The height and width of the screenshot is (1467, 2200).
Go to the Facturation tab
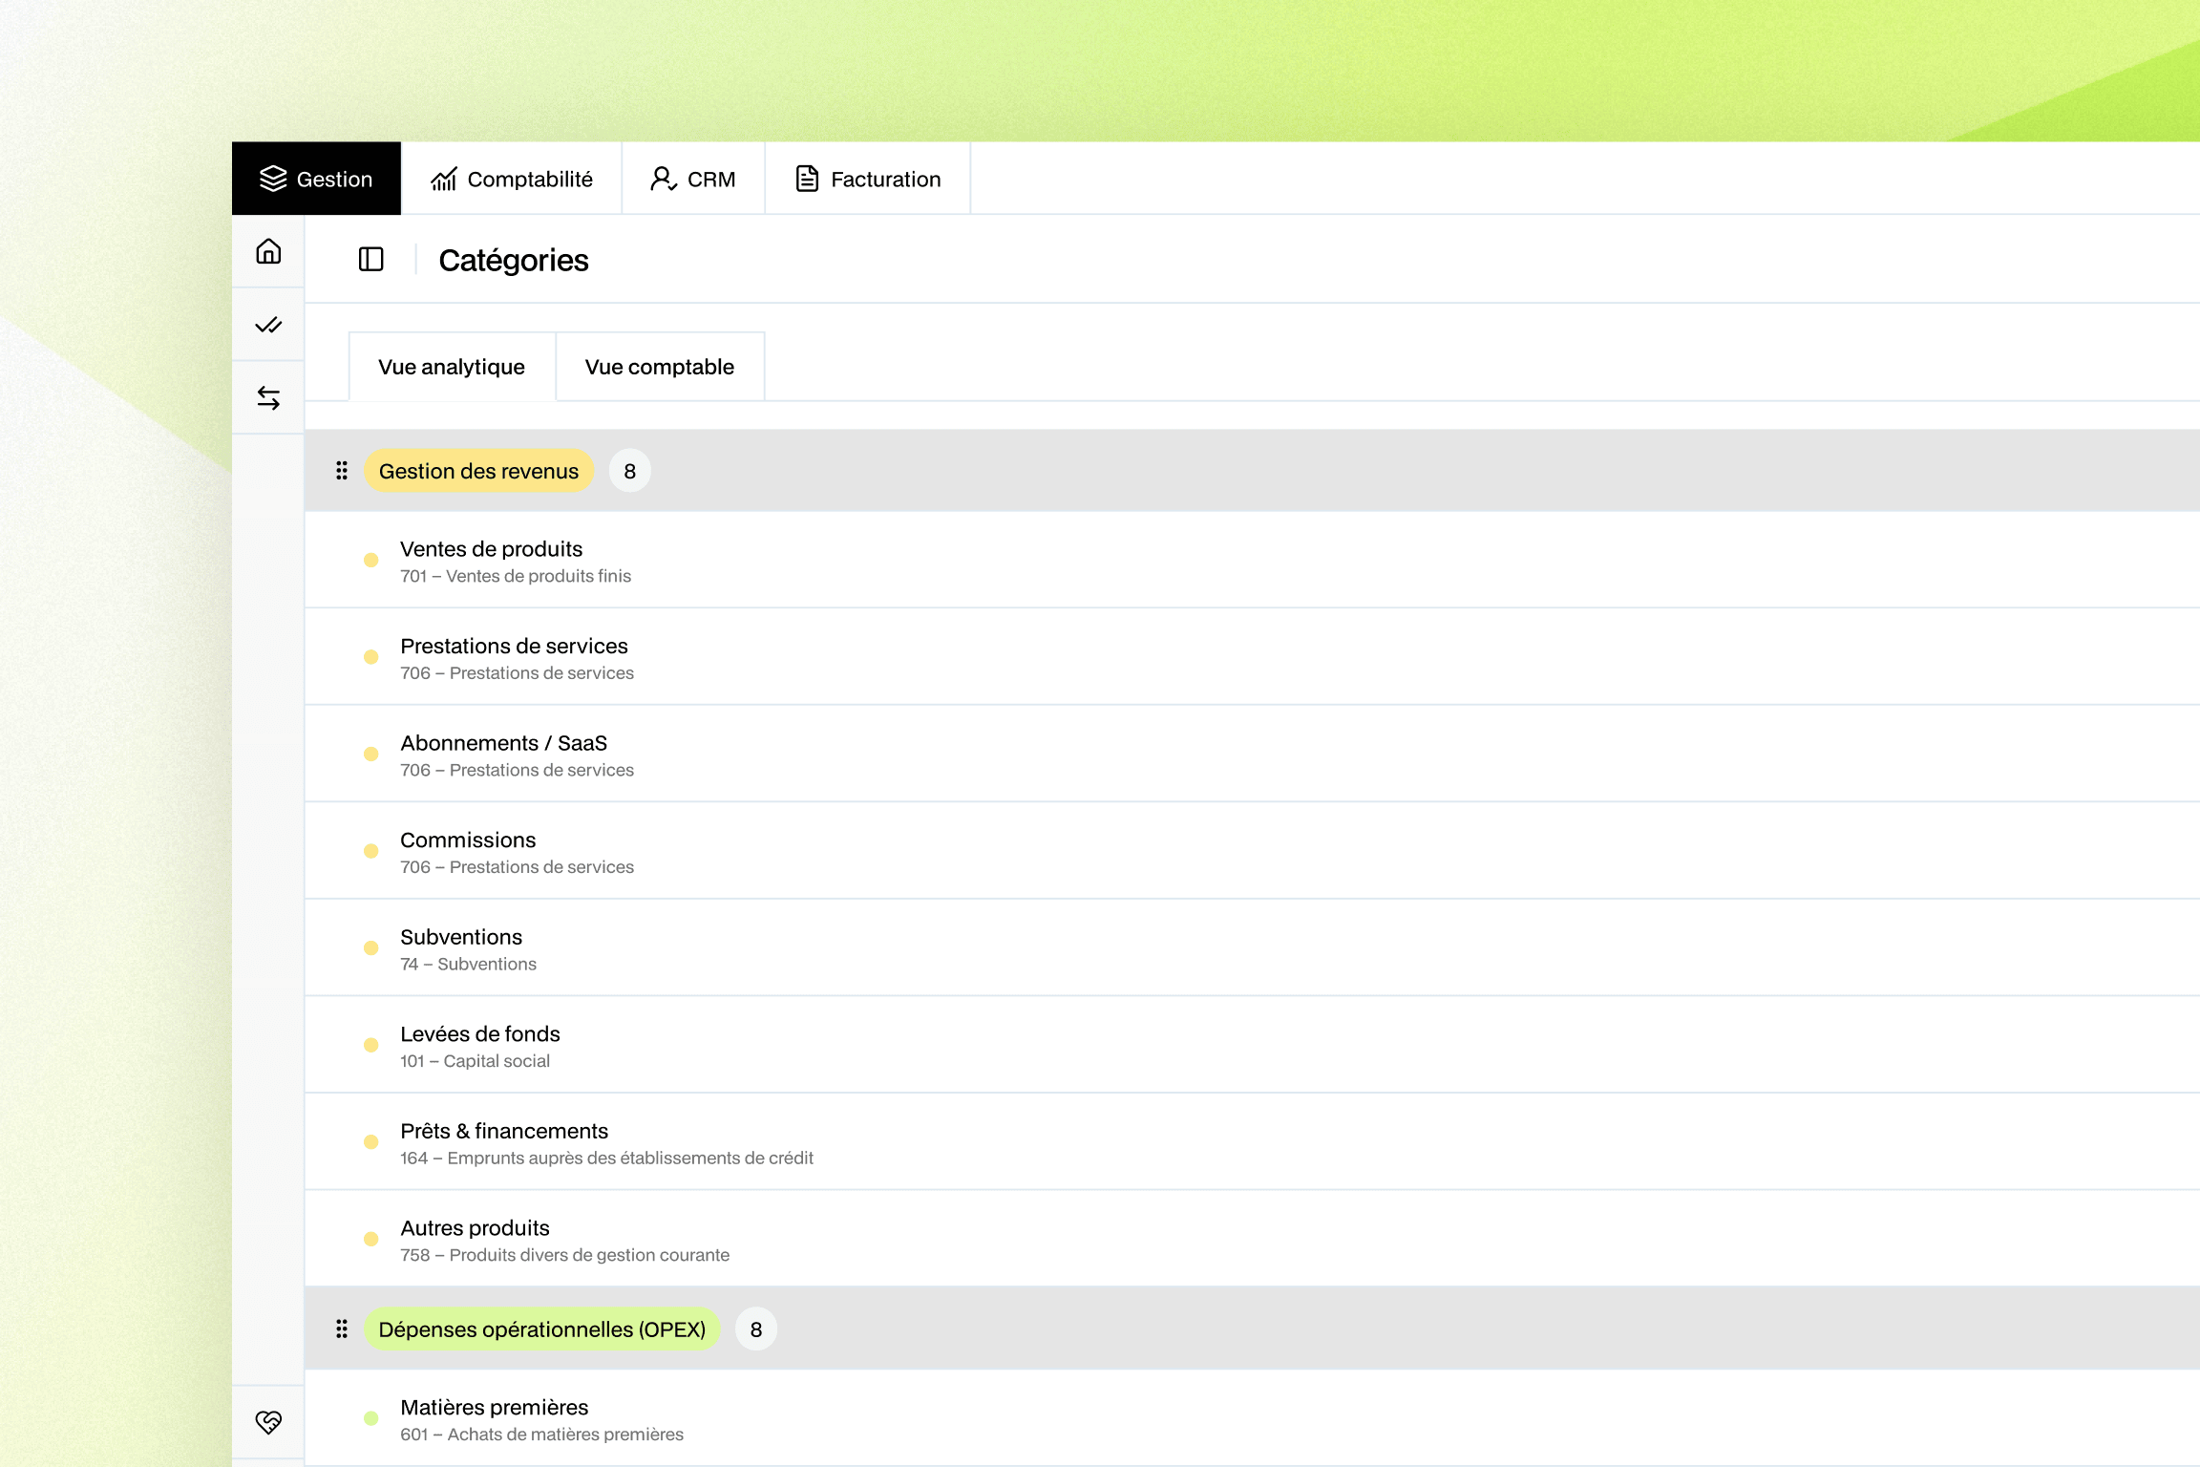(868, 179)
